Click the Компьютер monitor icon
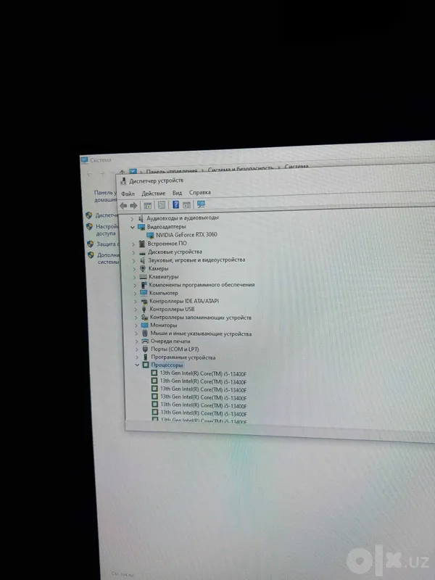Image resolution: width=435 pixels, height=580 pixels. click(144, 293)
